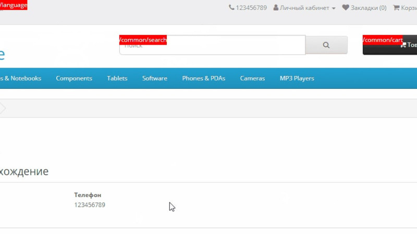
Task: Open the Личный кабинет dropdown
Action: (x=304, y=8)
